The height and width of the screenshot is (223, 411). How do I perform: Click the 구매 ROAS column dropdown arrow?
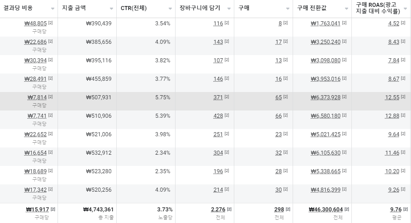(405, 8)
